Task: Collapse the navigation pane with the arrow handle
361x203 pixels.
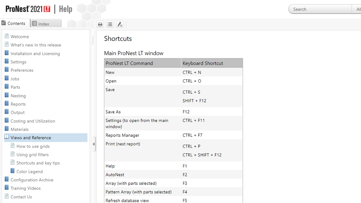Action: [94, 144]
